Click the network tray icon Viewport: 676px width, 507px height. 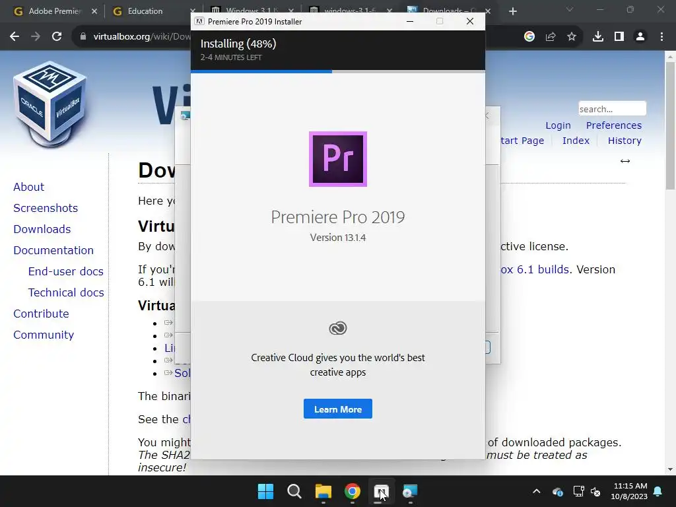tap(578, 491)
